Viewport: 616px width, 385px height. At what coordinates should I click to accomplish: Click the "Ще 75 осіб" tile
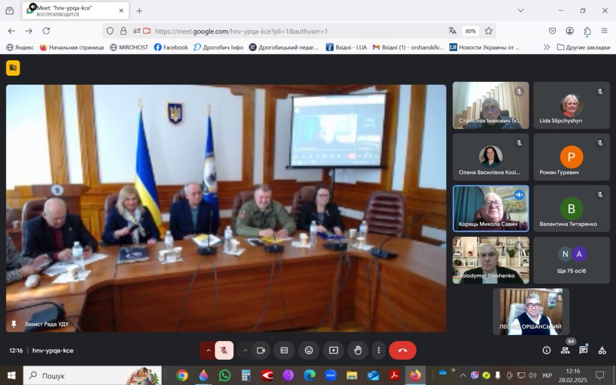click(x=571, y=260)
